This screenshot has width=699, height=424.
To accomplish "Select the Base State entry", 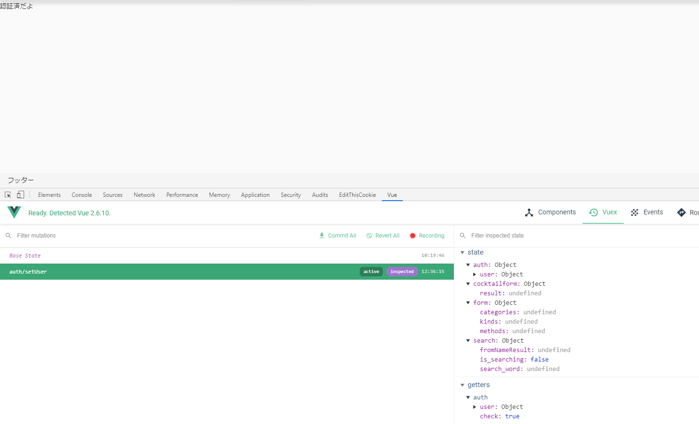I will tap(25, 256).
